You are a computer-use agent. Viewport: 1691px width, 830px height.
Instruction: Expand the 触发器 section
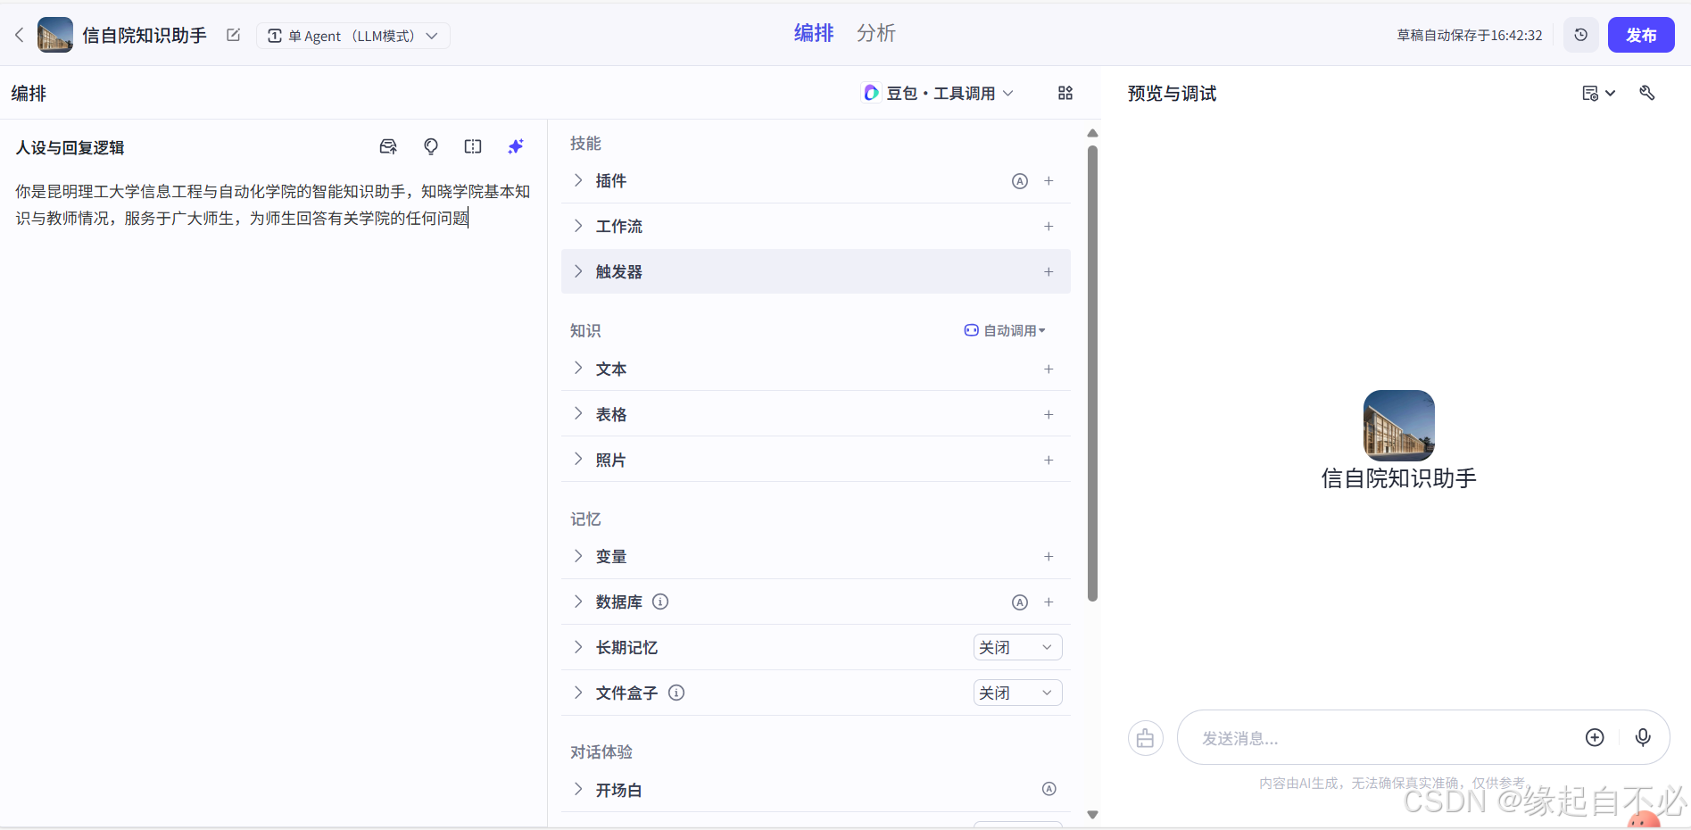[578, 271]
